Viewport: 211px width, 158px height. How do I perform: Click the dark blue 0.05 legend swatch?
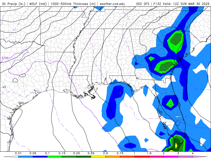point(40,157)
